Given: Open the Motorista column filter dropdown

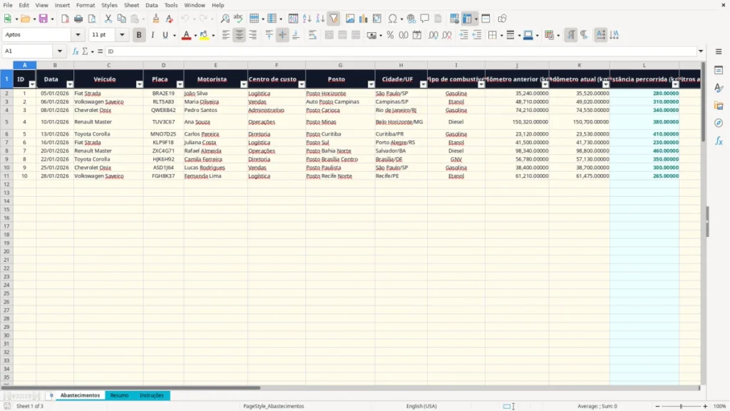Looking at the screenshot, I should pyautogui.click(x=244, y=84).
